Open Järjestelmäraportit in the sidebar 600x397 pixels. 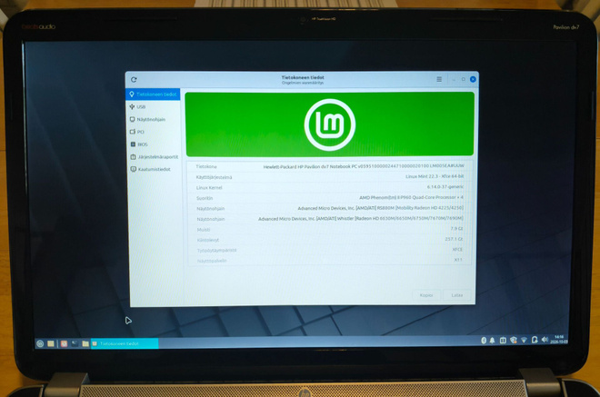click(154, 157)
